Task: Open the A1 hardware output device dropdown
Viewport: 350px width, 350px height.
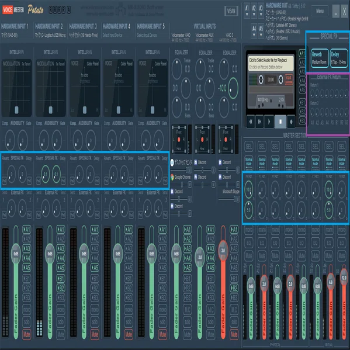Action: coord(247,11)
